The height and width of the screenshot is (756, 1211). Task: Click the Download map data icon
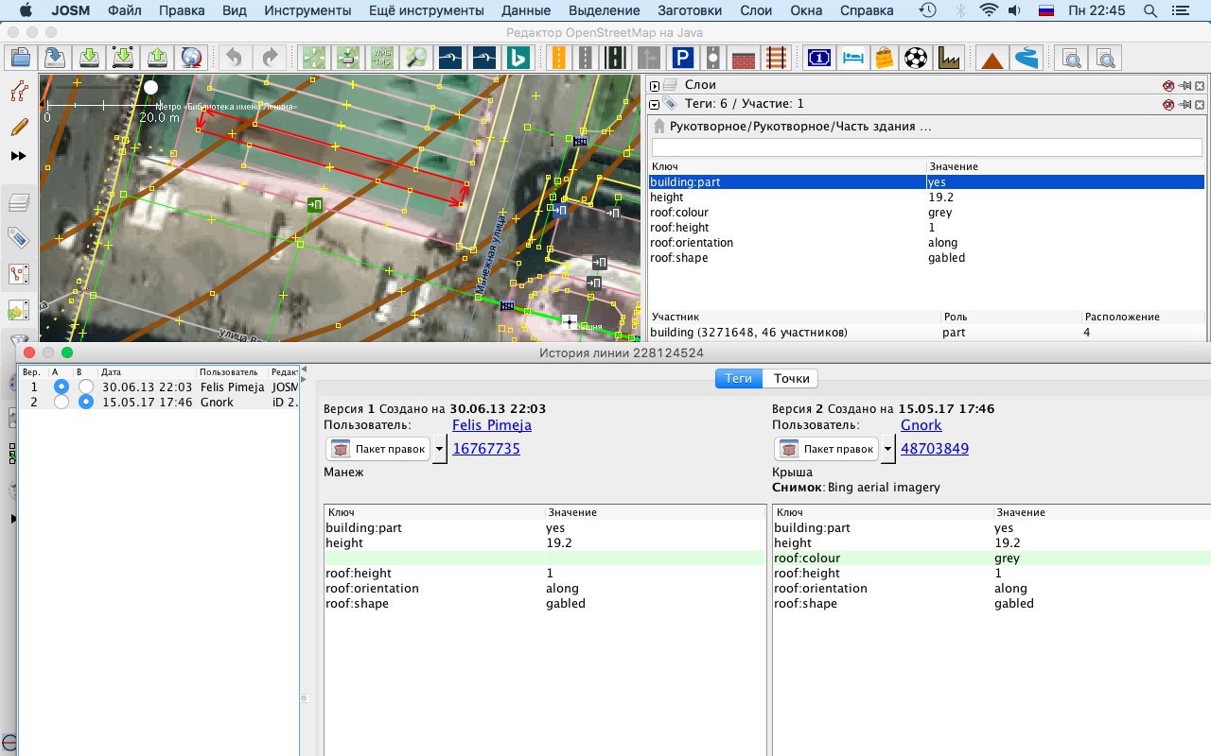[89, 59]
